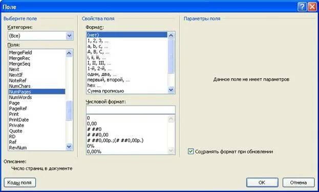Select numeric format 0,00%

coord(127,152)
